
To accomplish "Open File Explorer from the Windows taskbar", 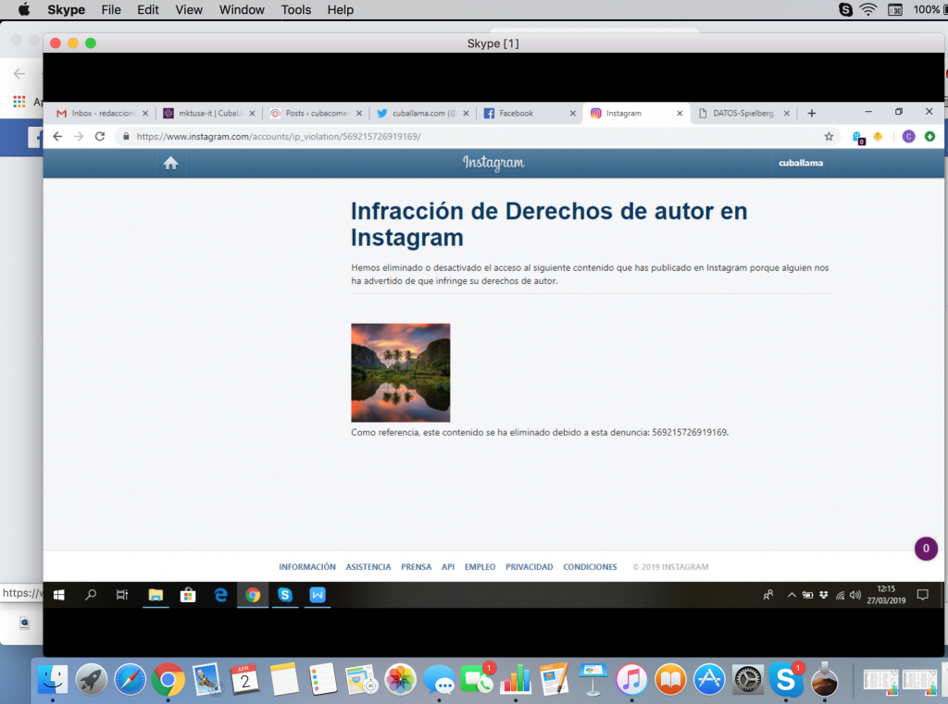I will [x=156, y=595].
